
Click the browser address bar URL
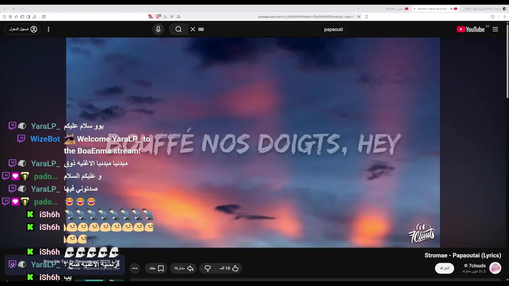point(306,17)
